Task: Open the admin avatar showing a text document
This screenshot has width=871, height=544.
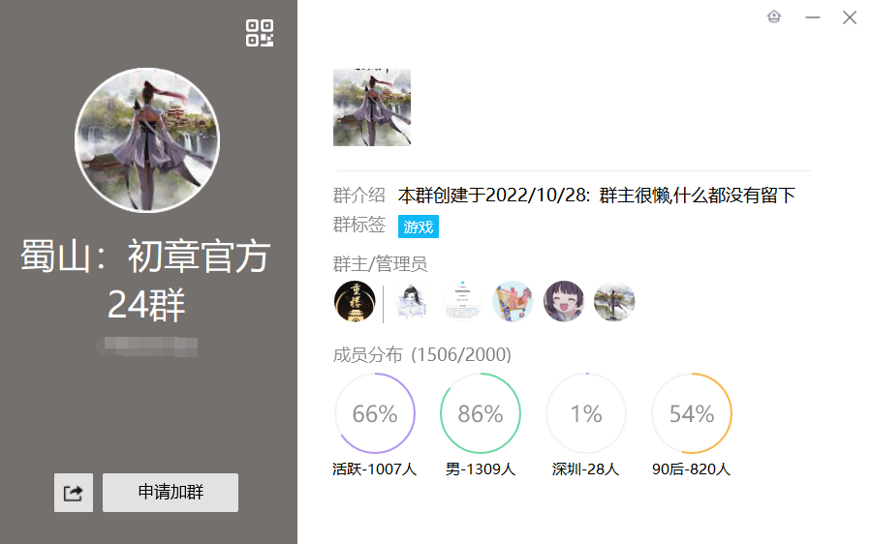Action: (462, 301)
